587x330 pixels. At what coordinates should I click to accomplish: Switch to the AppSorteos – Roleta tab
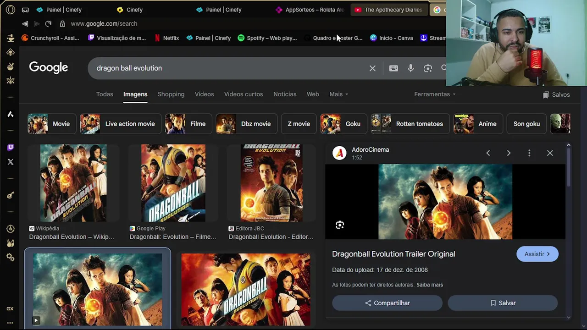pyautogui.click(x=310, y=10)
